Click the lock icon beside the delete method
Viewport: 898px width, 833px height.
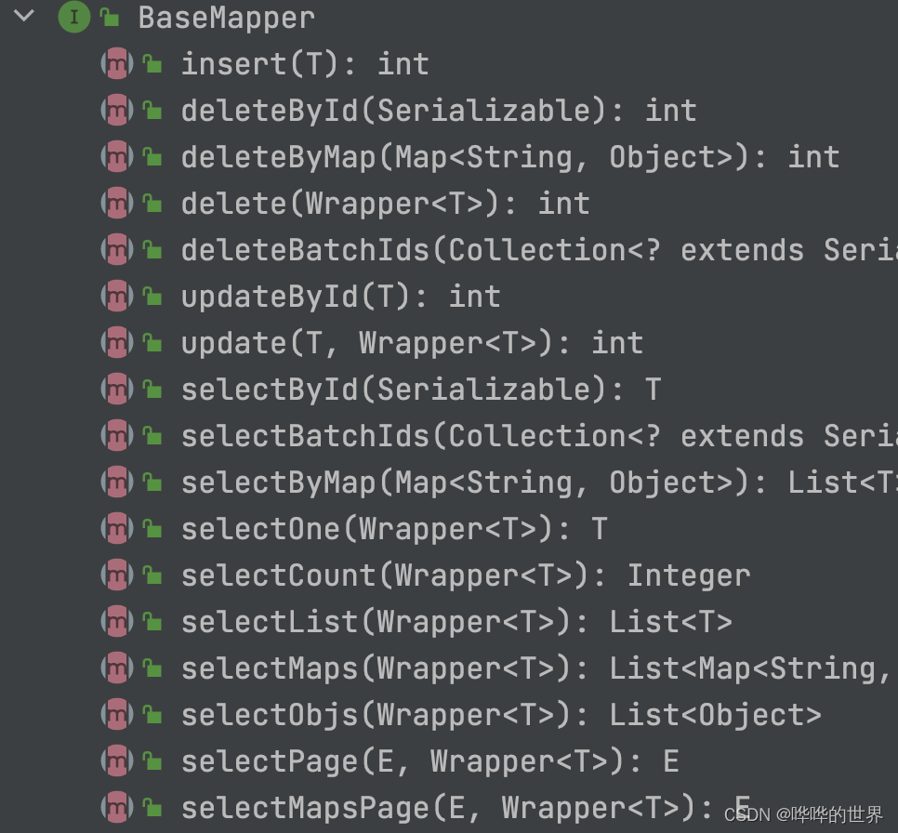click(x=152, y=203)
